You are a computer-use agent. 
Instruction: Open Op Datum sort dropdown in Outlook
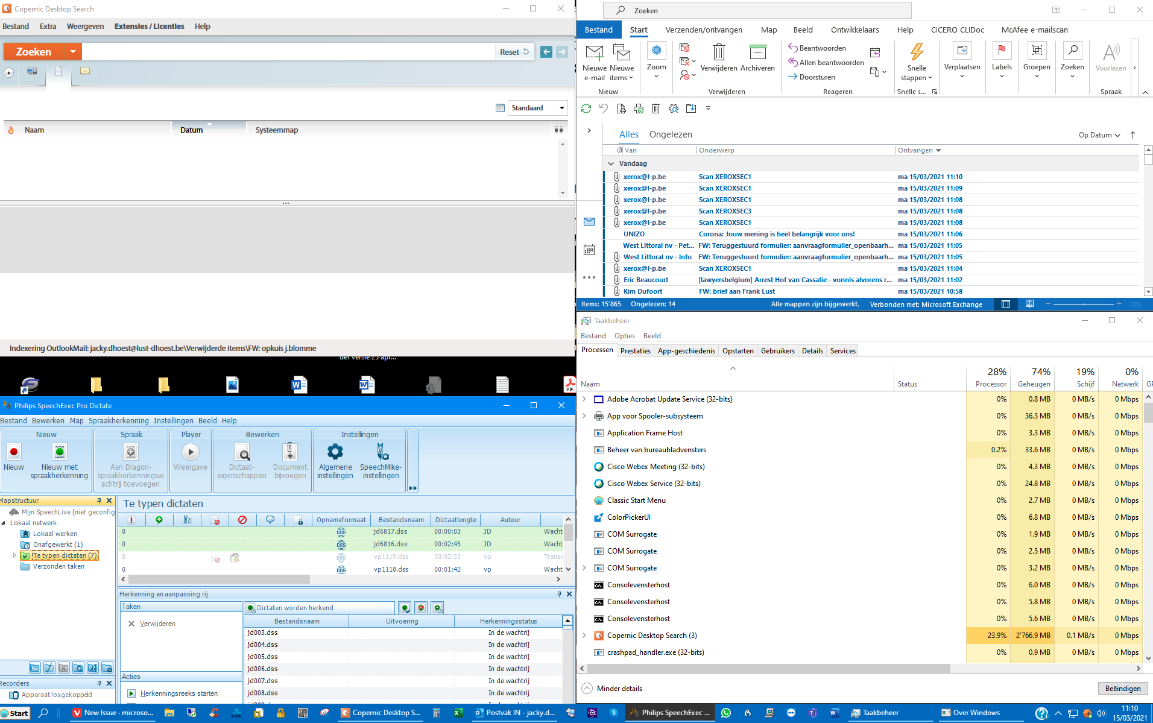1099,135
